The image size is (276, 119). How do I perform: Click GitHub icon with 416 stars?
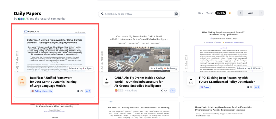pos(164,91)
